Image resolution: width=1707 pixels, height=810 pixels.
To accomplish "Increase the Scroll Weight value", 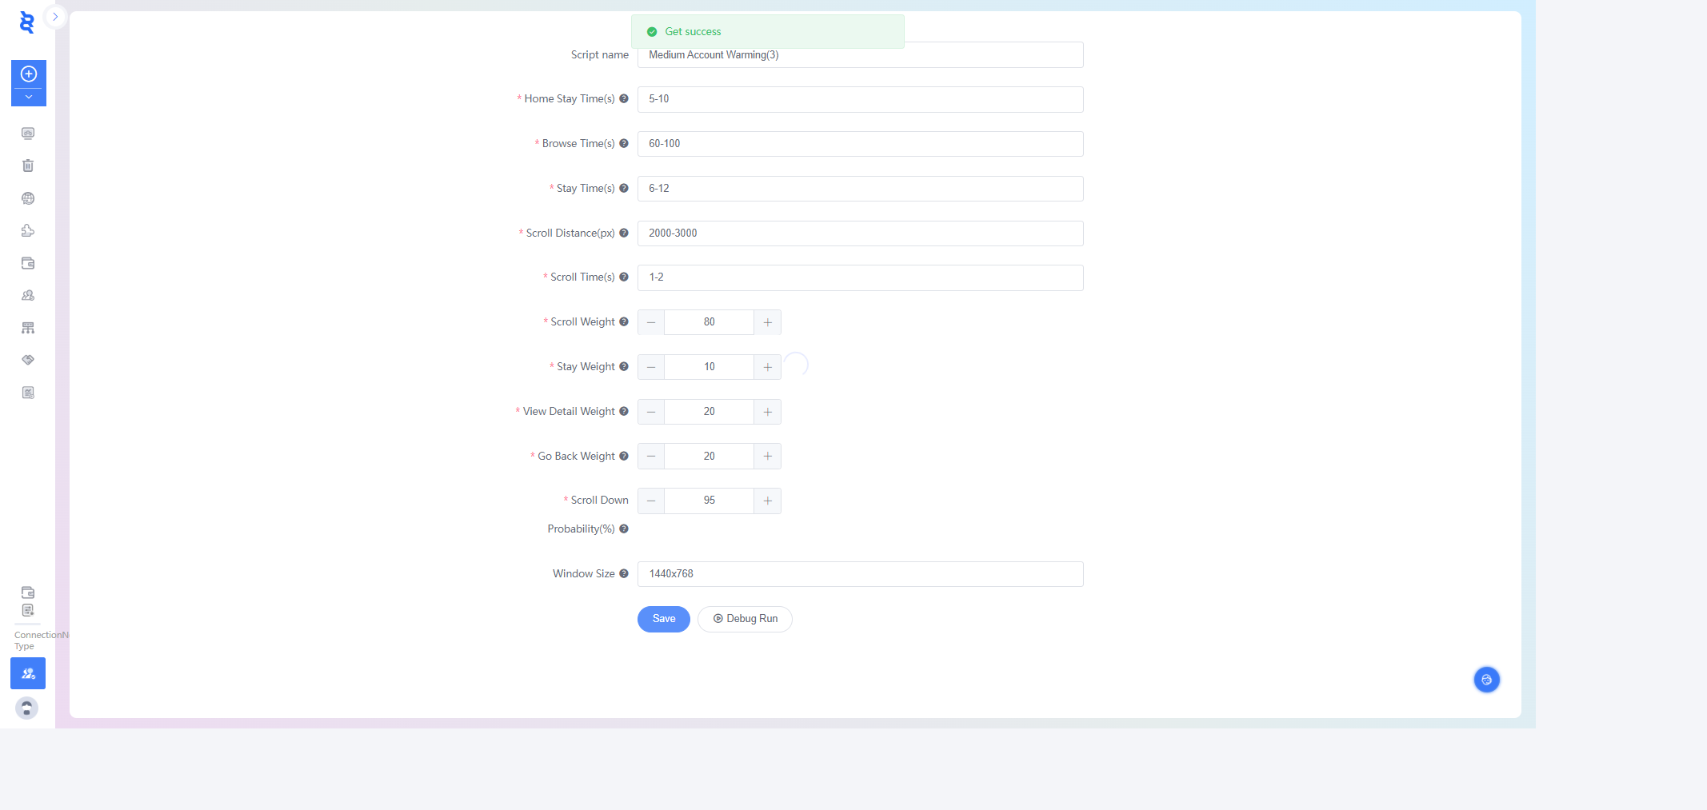I will click(767, 322).
